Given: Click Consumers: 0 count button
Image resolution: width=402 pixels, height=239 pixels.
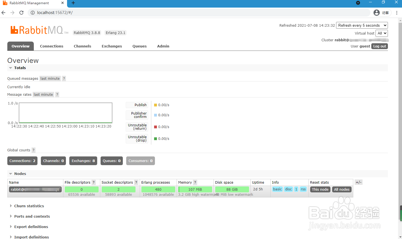Looking at the screenshot, I should [x=141, y=161].
